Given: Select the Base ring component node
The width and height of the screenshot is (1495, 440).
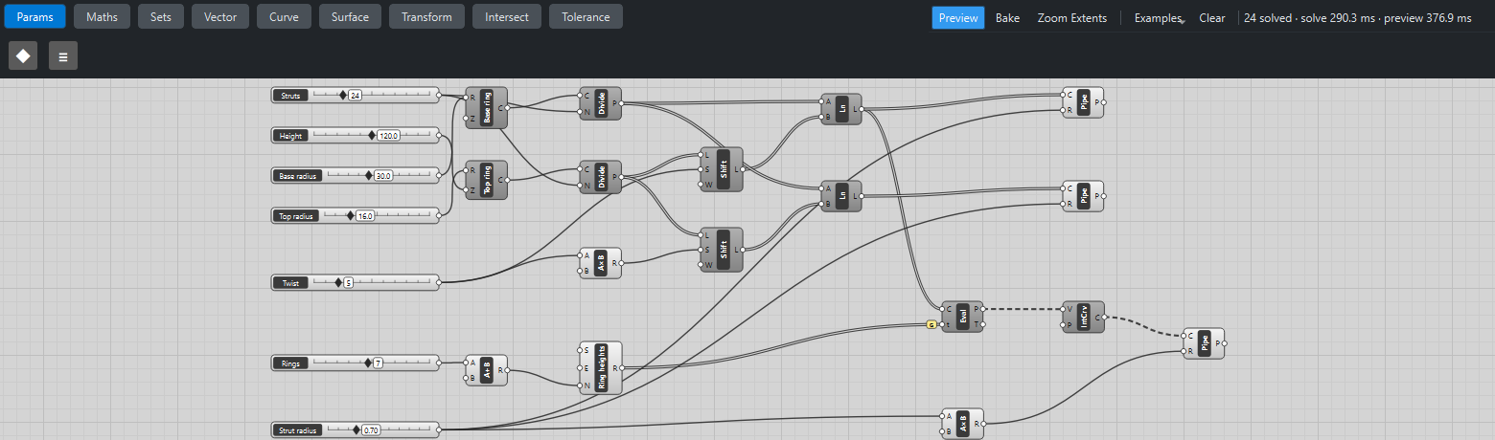Looking at the screenshot, I should point(487,108).
